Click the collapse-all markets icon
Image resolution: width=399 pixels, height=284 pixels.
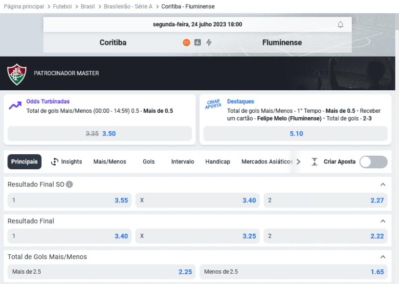(314, 162)
